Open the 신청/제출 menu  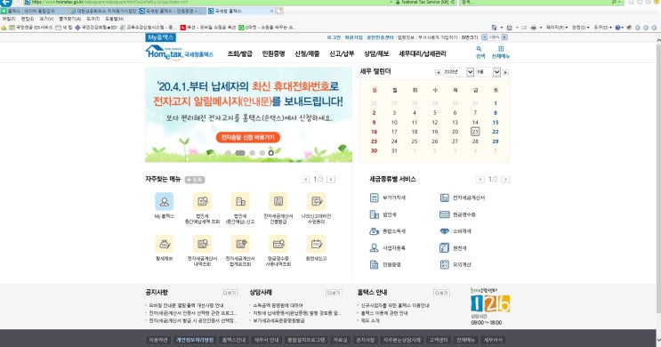(307, 54)
